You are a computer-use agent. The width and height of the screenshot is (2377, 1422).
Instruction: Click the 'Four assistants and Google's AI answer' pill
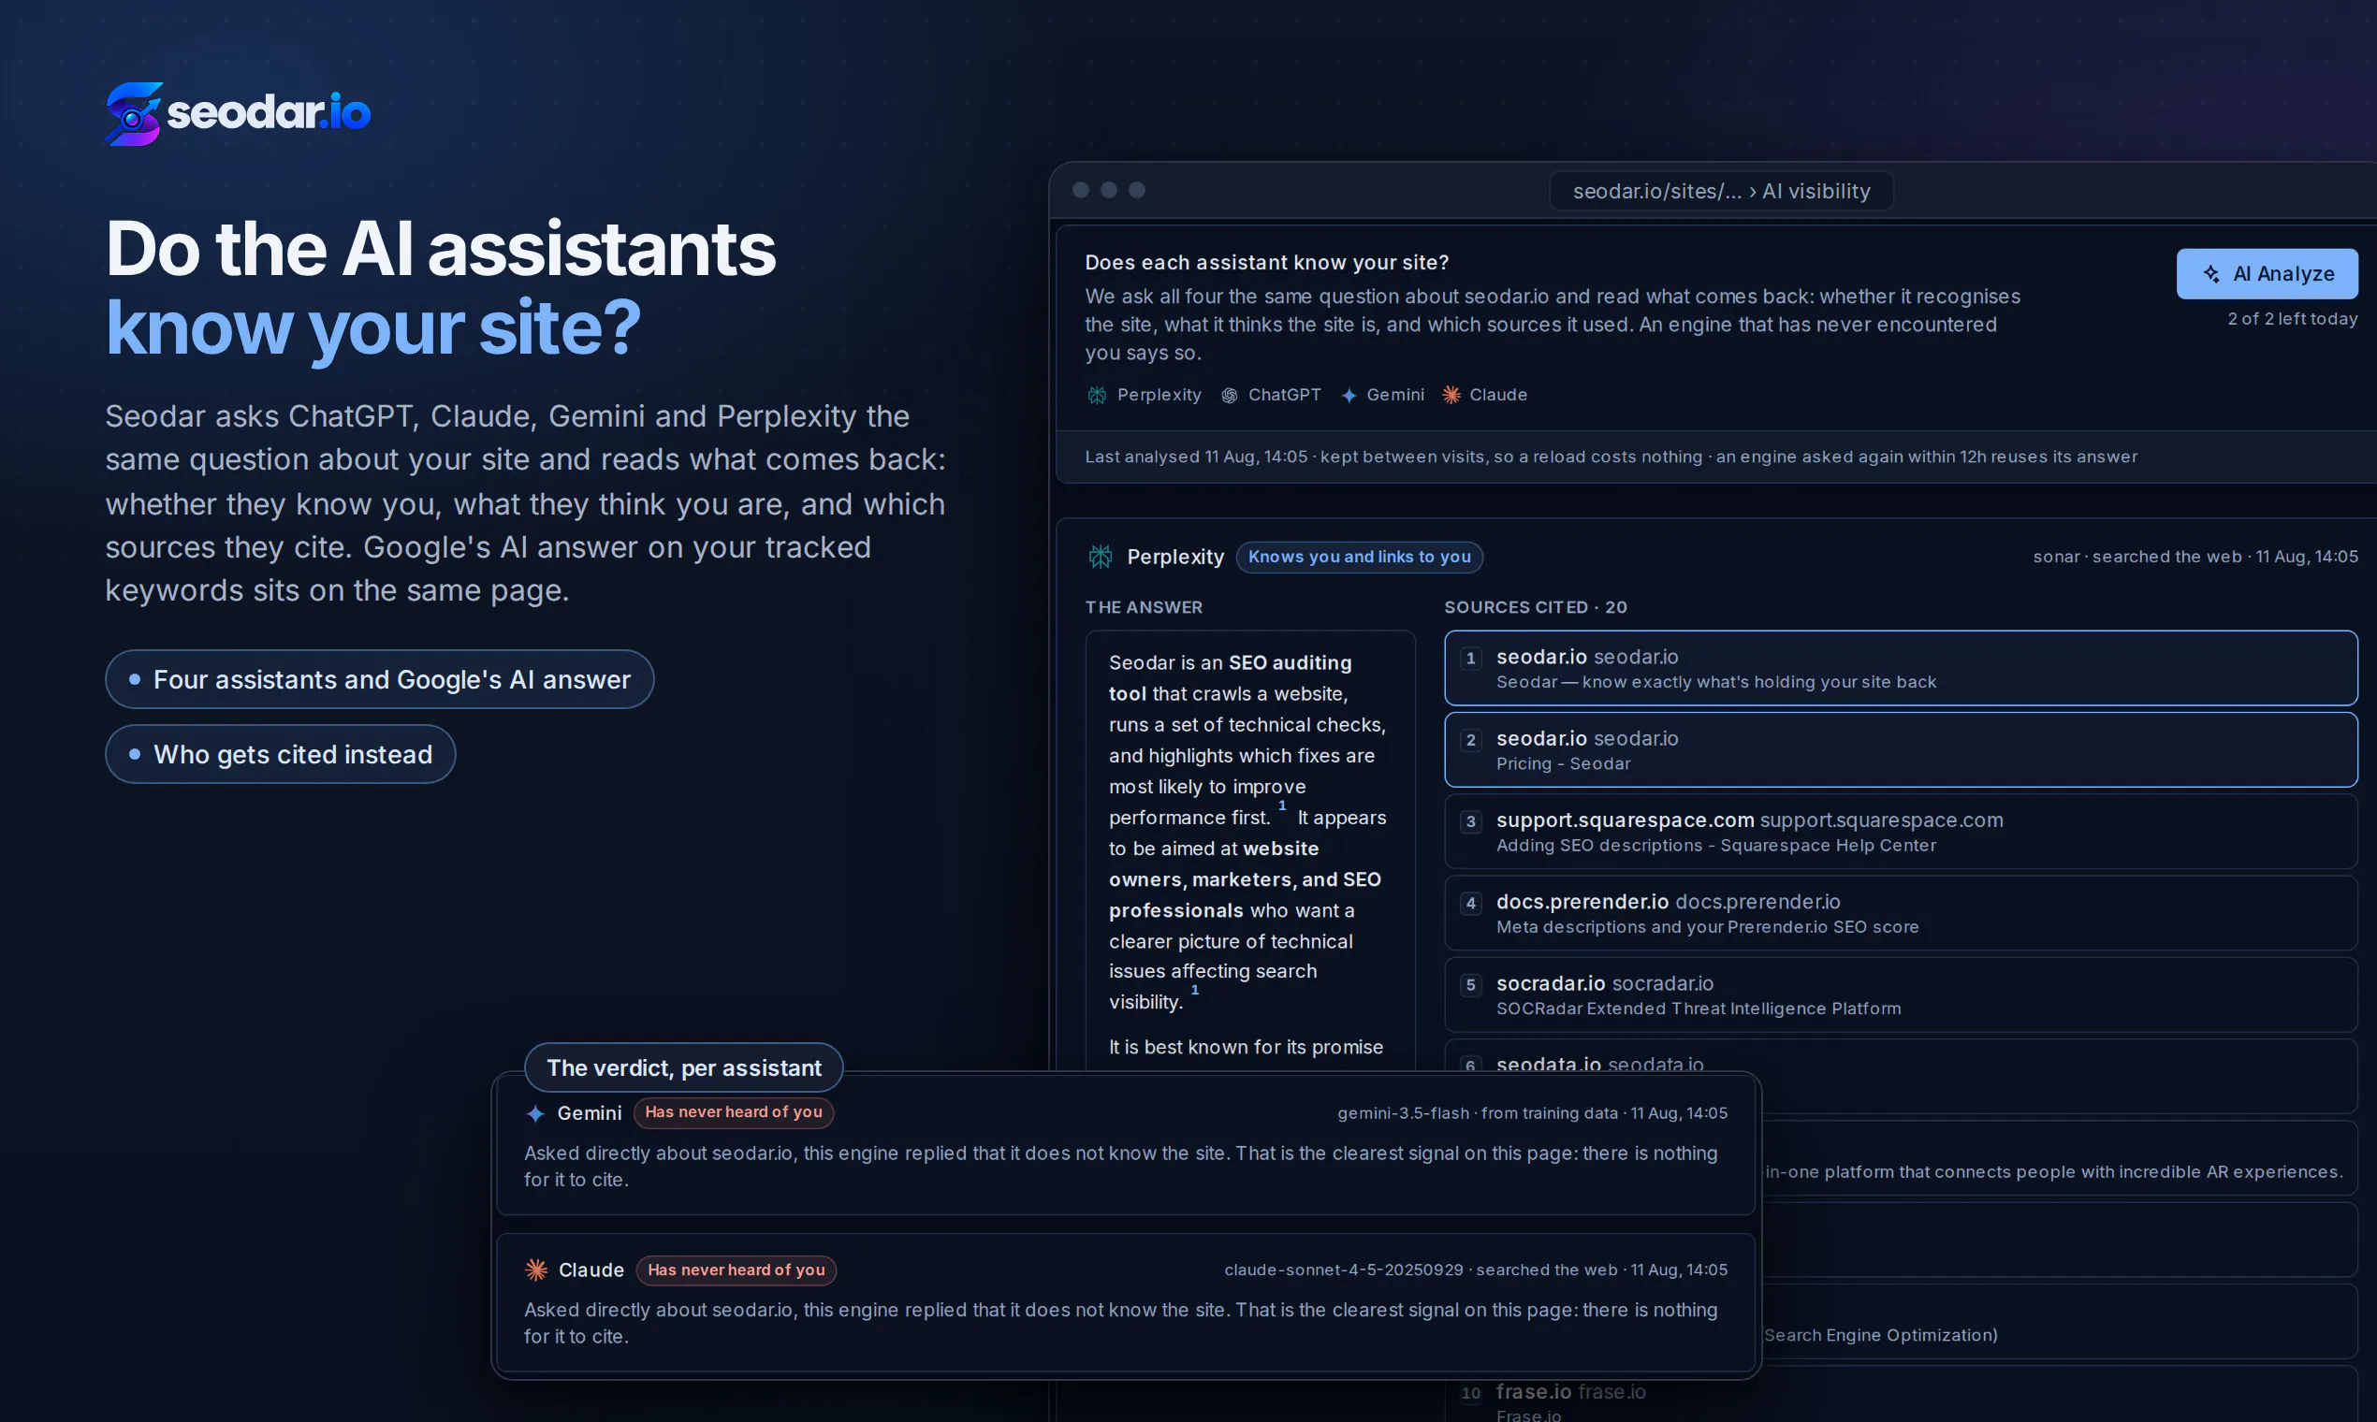point(380,679)
